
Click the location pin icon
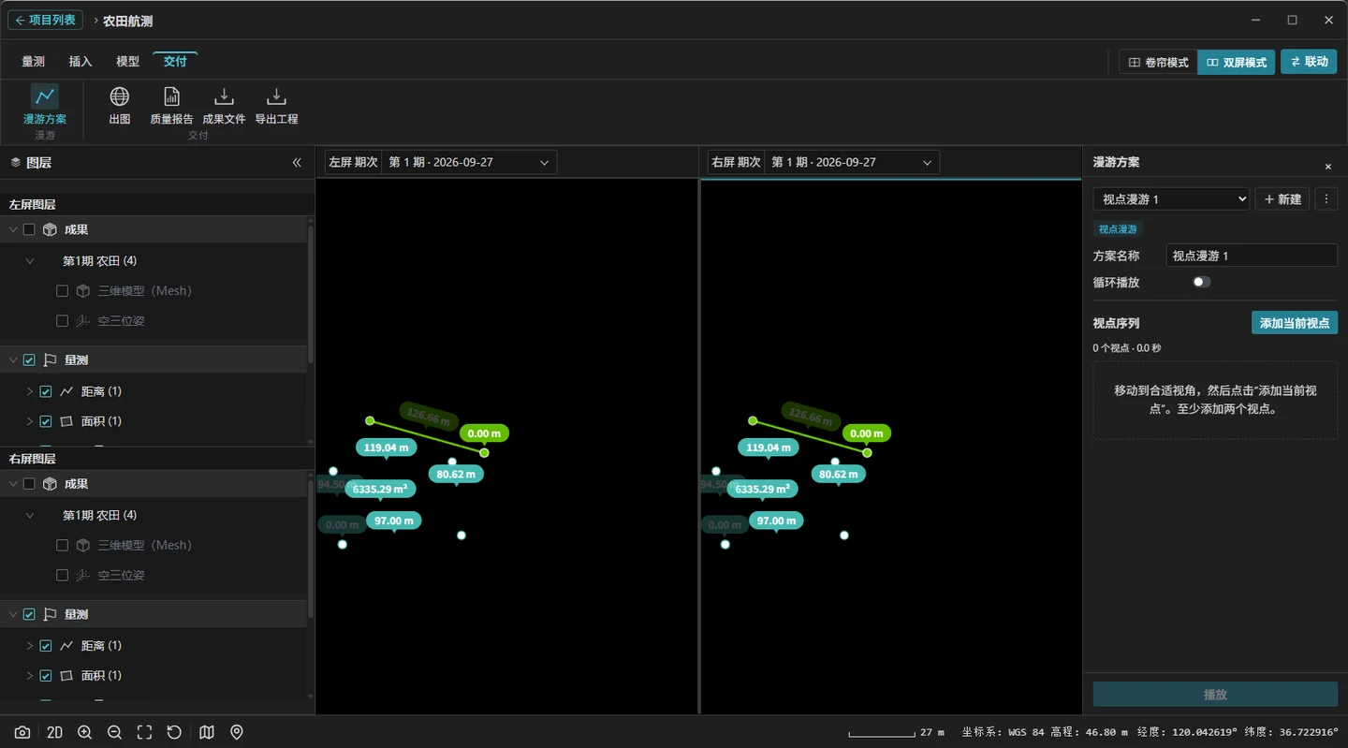(237, 732)
